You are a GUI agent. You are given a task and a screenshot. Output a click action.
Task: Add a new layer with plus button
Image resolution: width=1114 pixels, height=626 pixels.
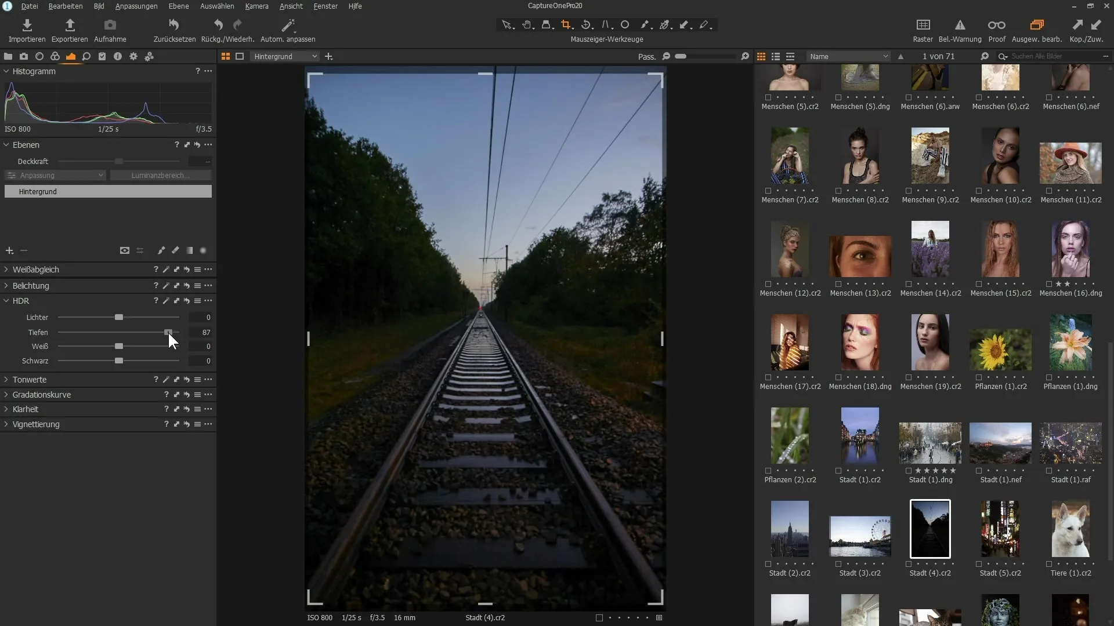click(9, 250)
